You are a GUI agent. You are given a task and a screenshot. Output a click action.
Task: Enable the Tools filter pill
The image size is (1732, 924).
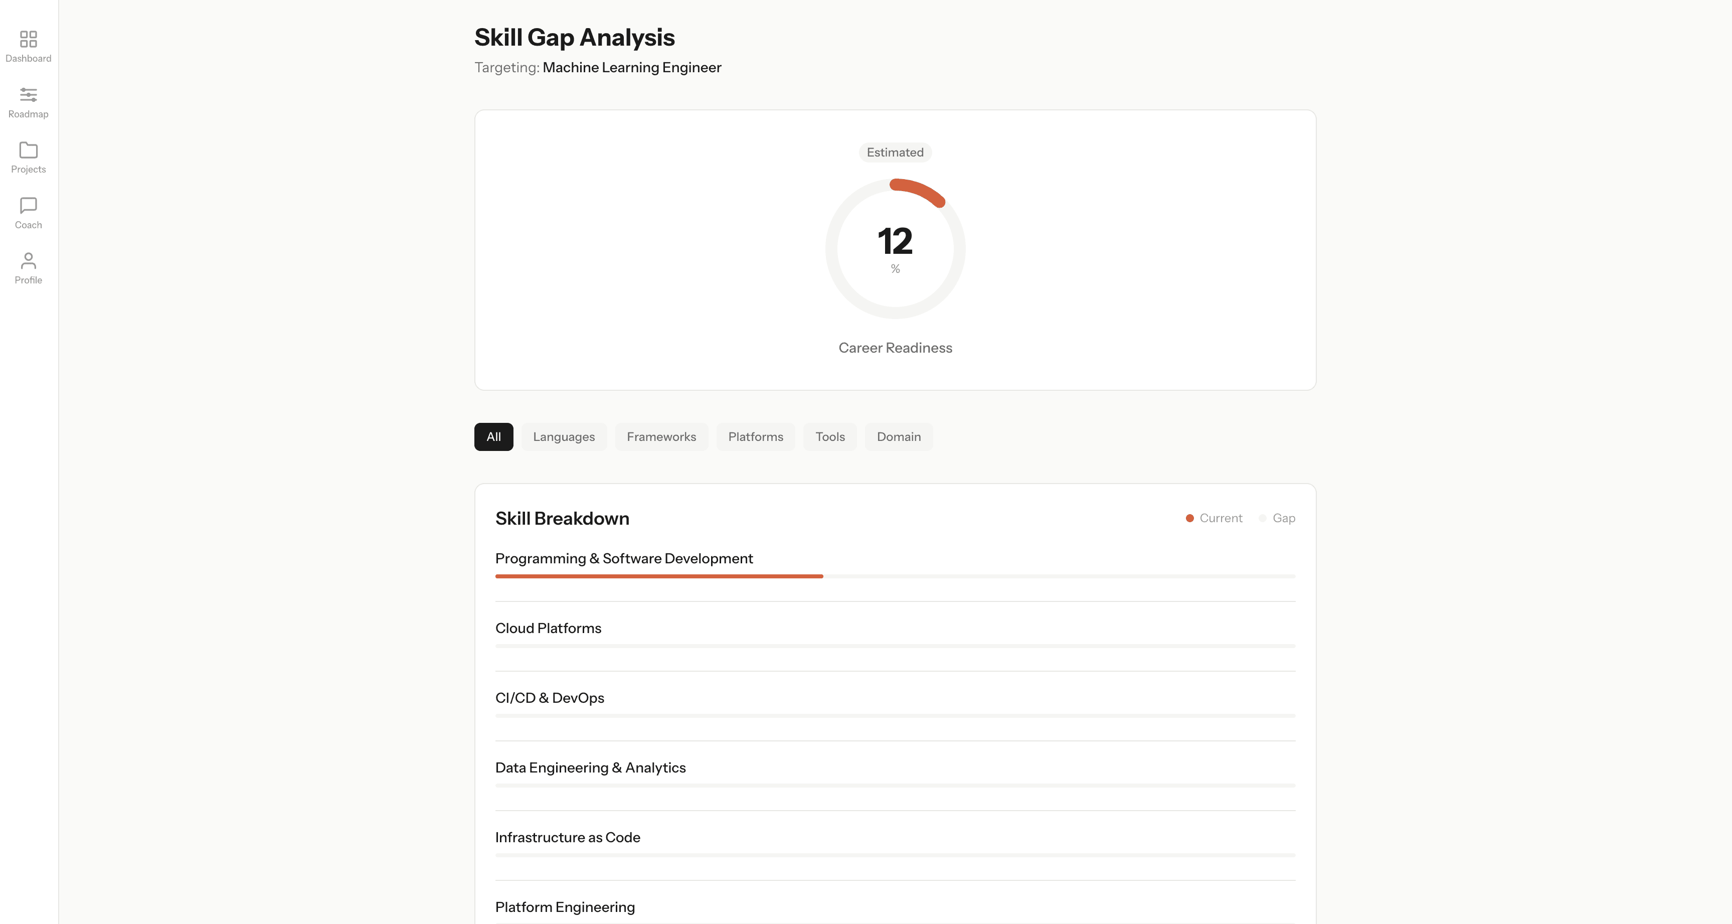coord(830,436)
